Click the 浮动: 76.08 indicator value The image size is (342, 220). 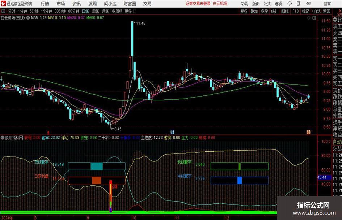point(70,138)
